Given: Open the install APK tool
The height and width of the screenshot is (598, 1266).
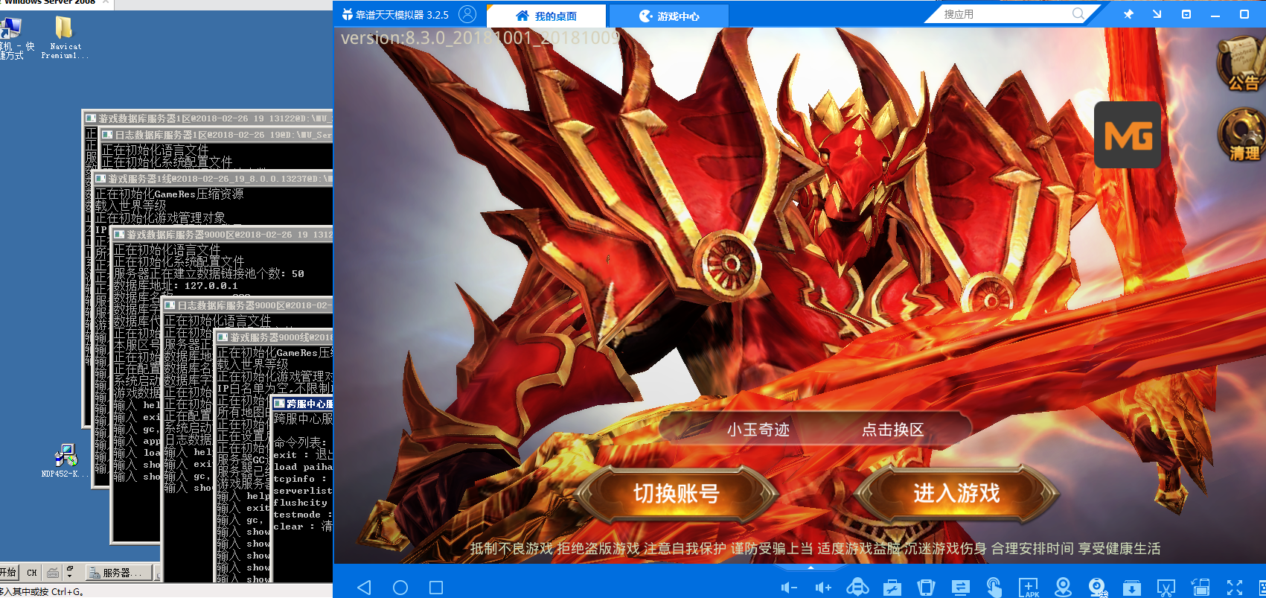Looking at the screenshot, I should tap(1029, 588).
